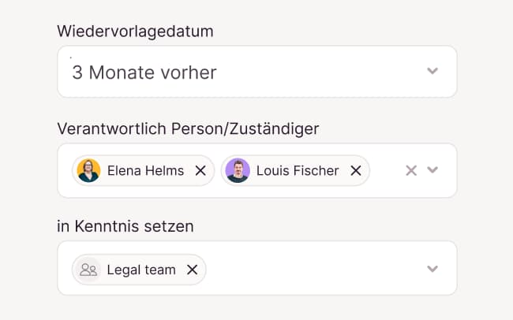The image size is (513, 320).
Task: Expand the in Kenntnis setzen chevron
Action: 432,269
